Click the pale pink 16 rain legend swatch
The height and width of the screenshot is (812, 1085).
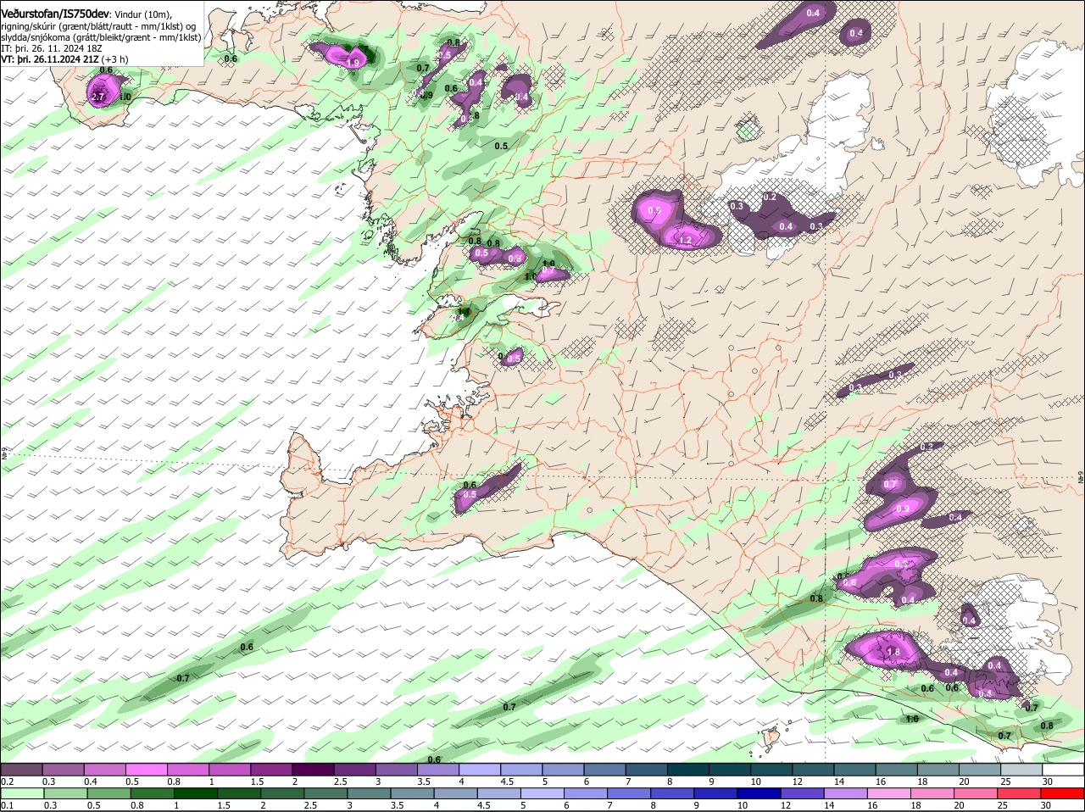click(x=888, y=793)
